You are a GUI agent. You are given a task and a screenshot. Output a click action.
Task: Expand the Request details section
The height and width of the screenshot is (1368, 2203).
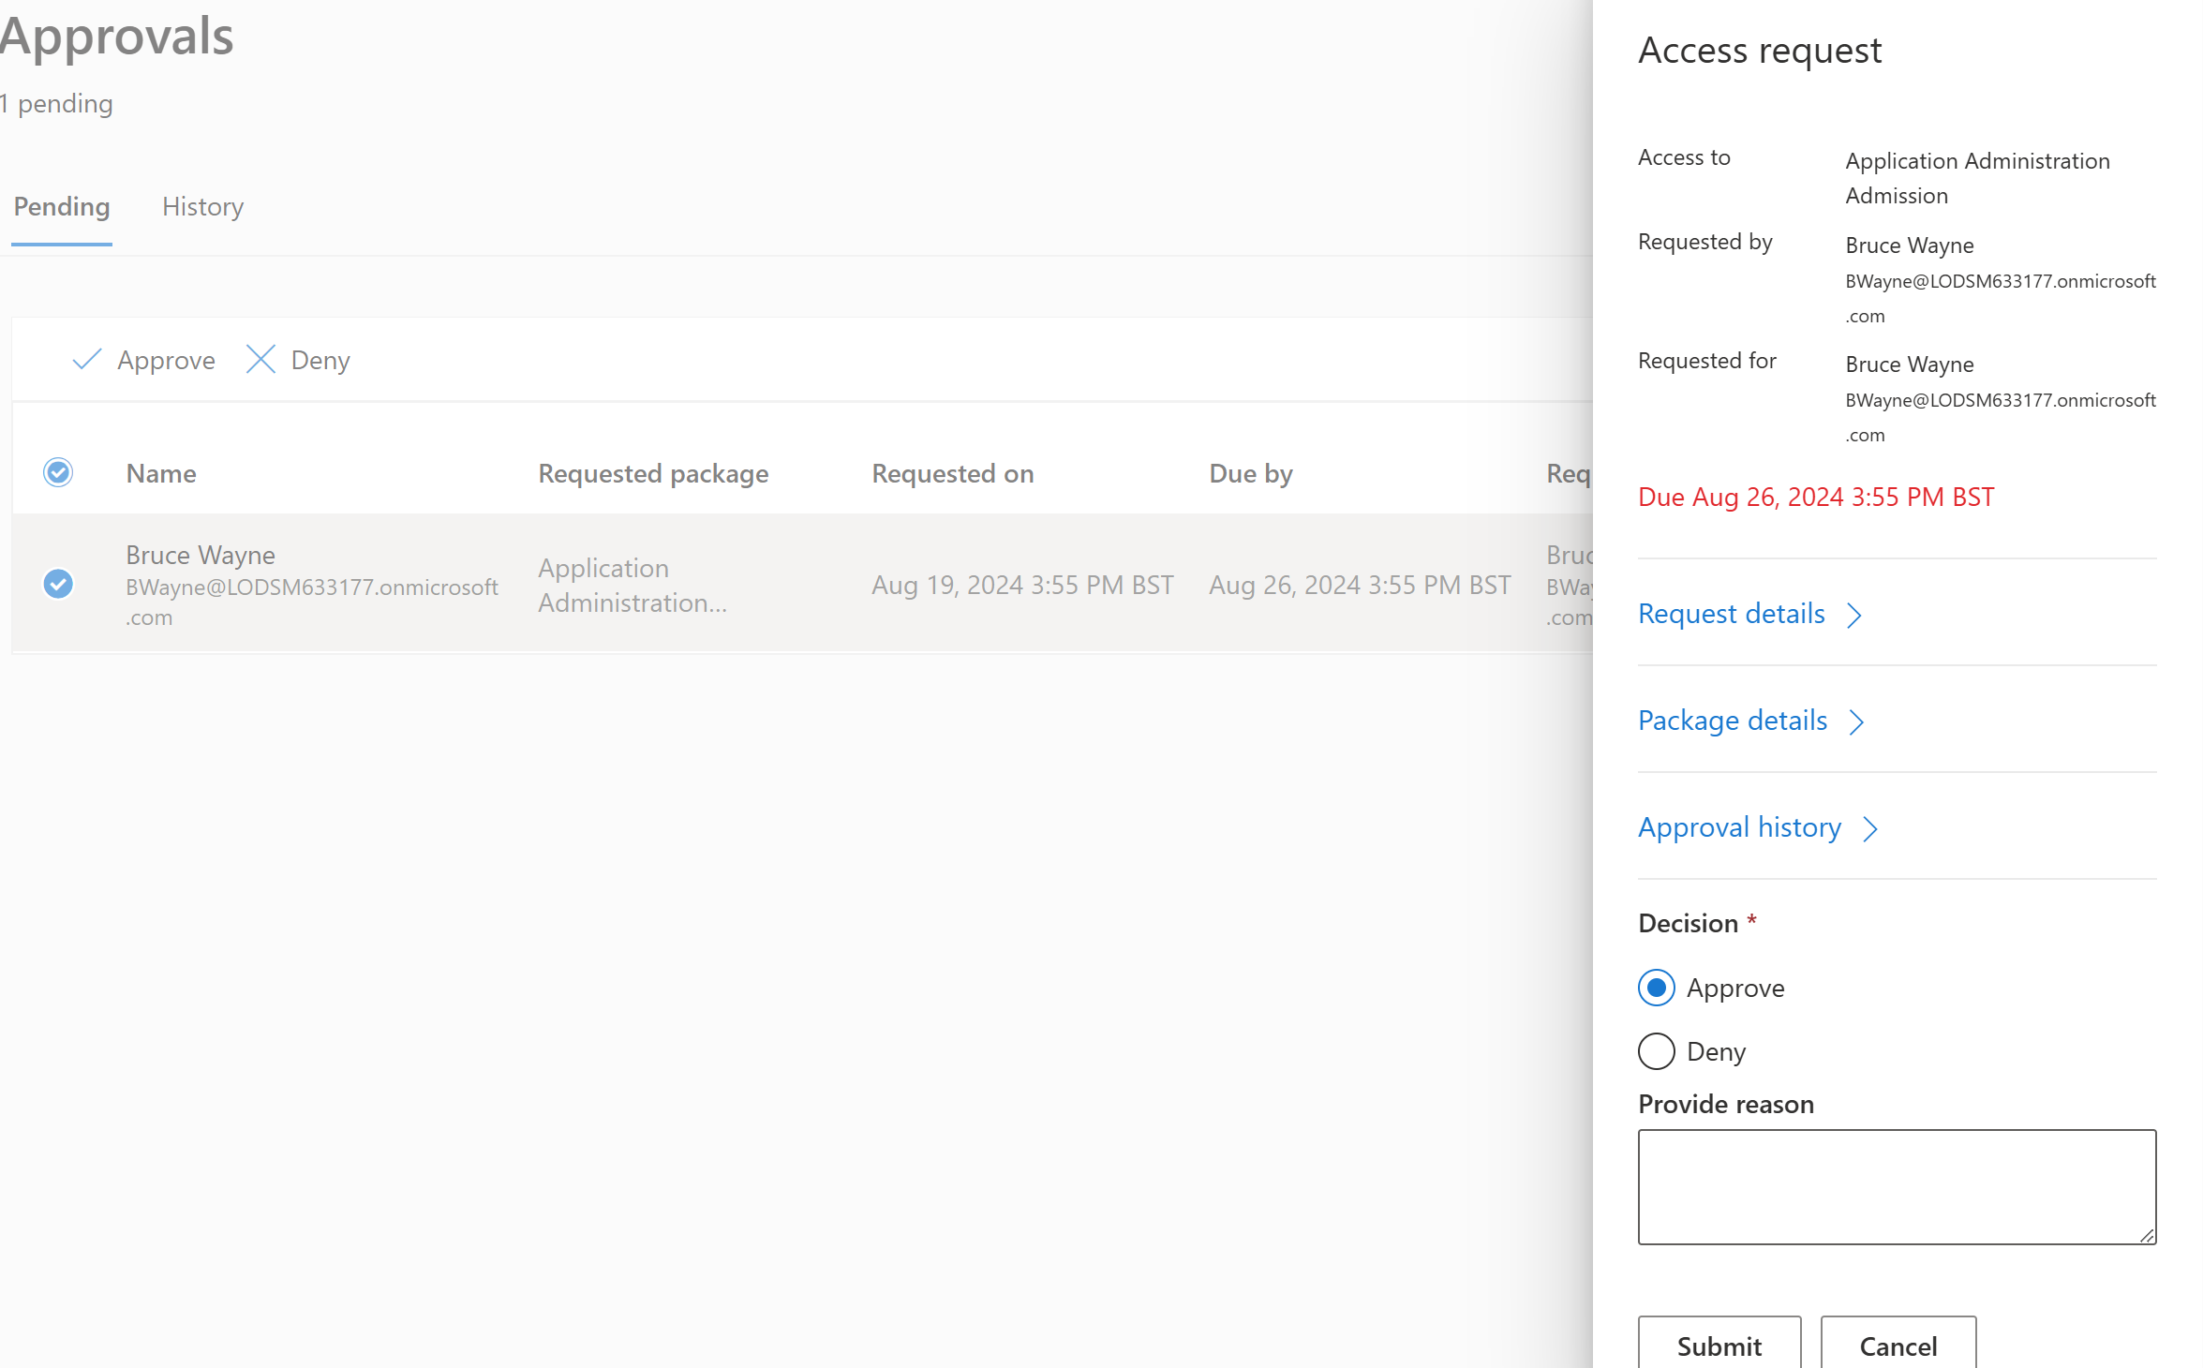point(1731,615)
